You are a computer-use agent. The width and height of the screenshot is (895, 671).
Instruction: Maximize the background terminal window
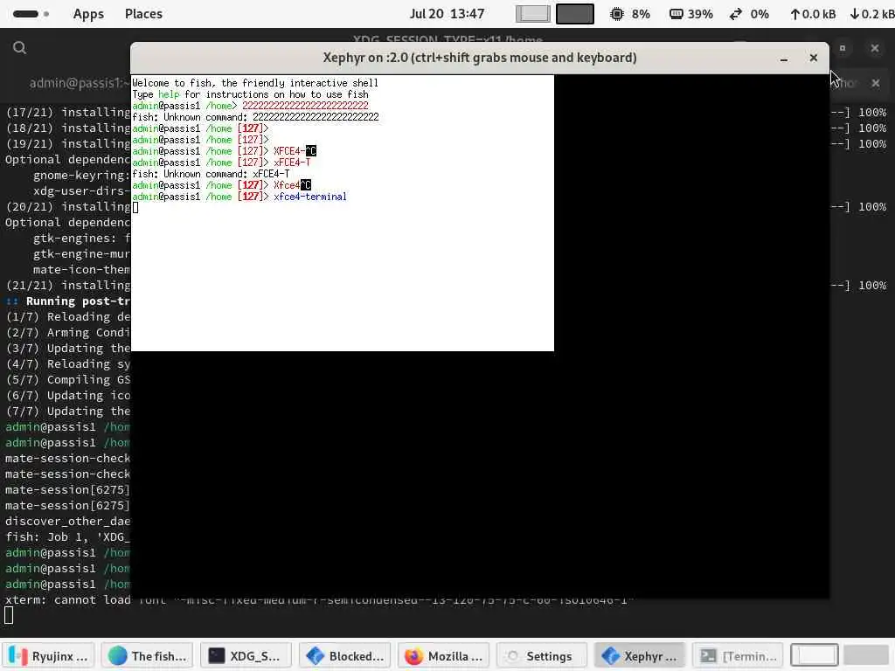843,48
